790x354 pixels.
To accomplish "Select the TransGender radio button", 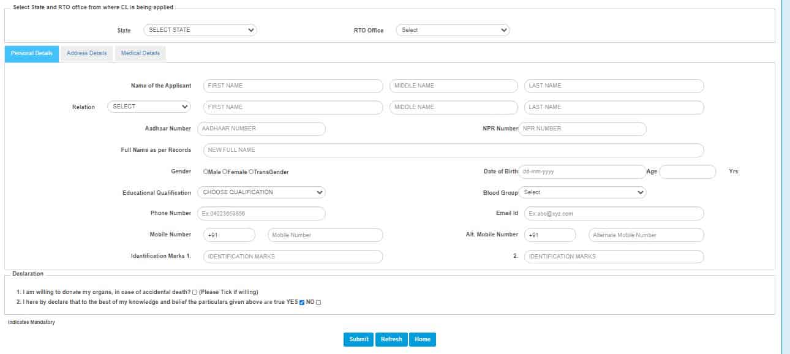I will tap(251, 172).
